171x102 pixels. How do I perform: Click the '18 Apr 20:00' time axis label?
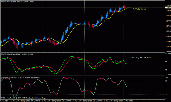56,101
